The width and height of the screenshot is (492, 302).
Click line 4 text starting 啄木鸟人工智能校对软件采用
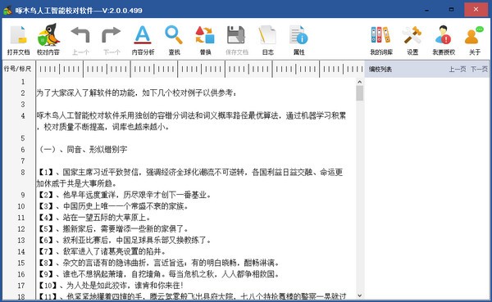click(191, 121)
